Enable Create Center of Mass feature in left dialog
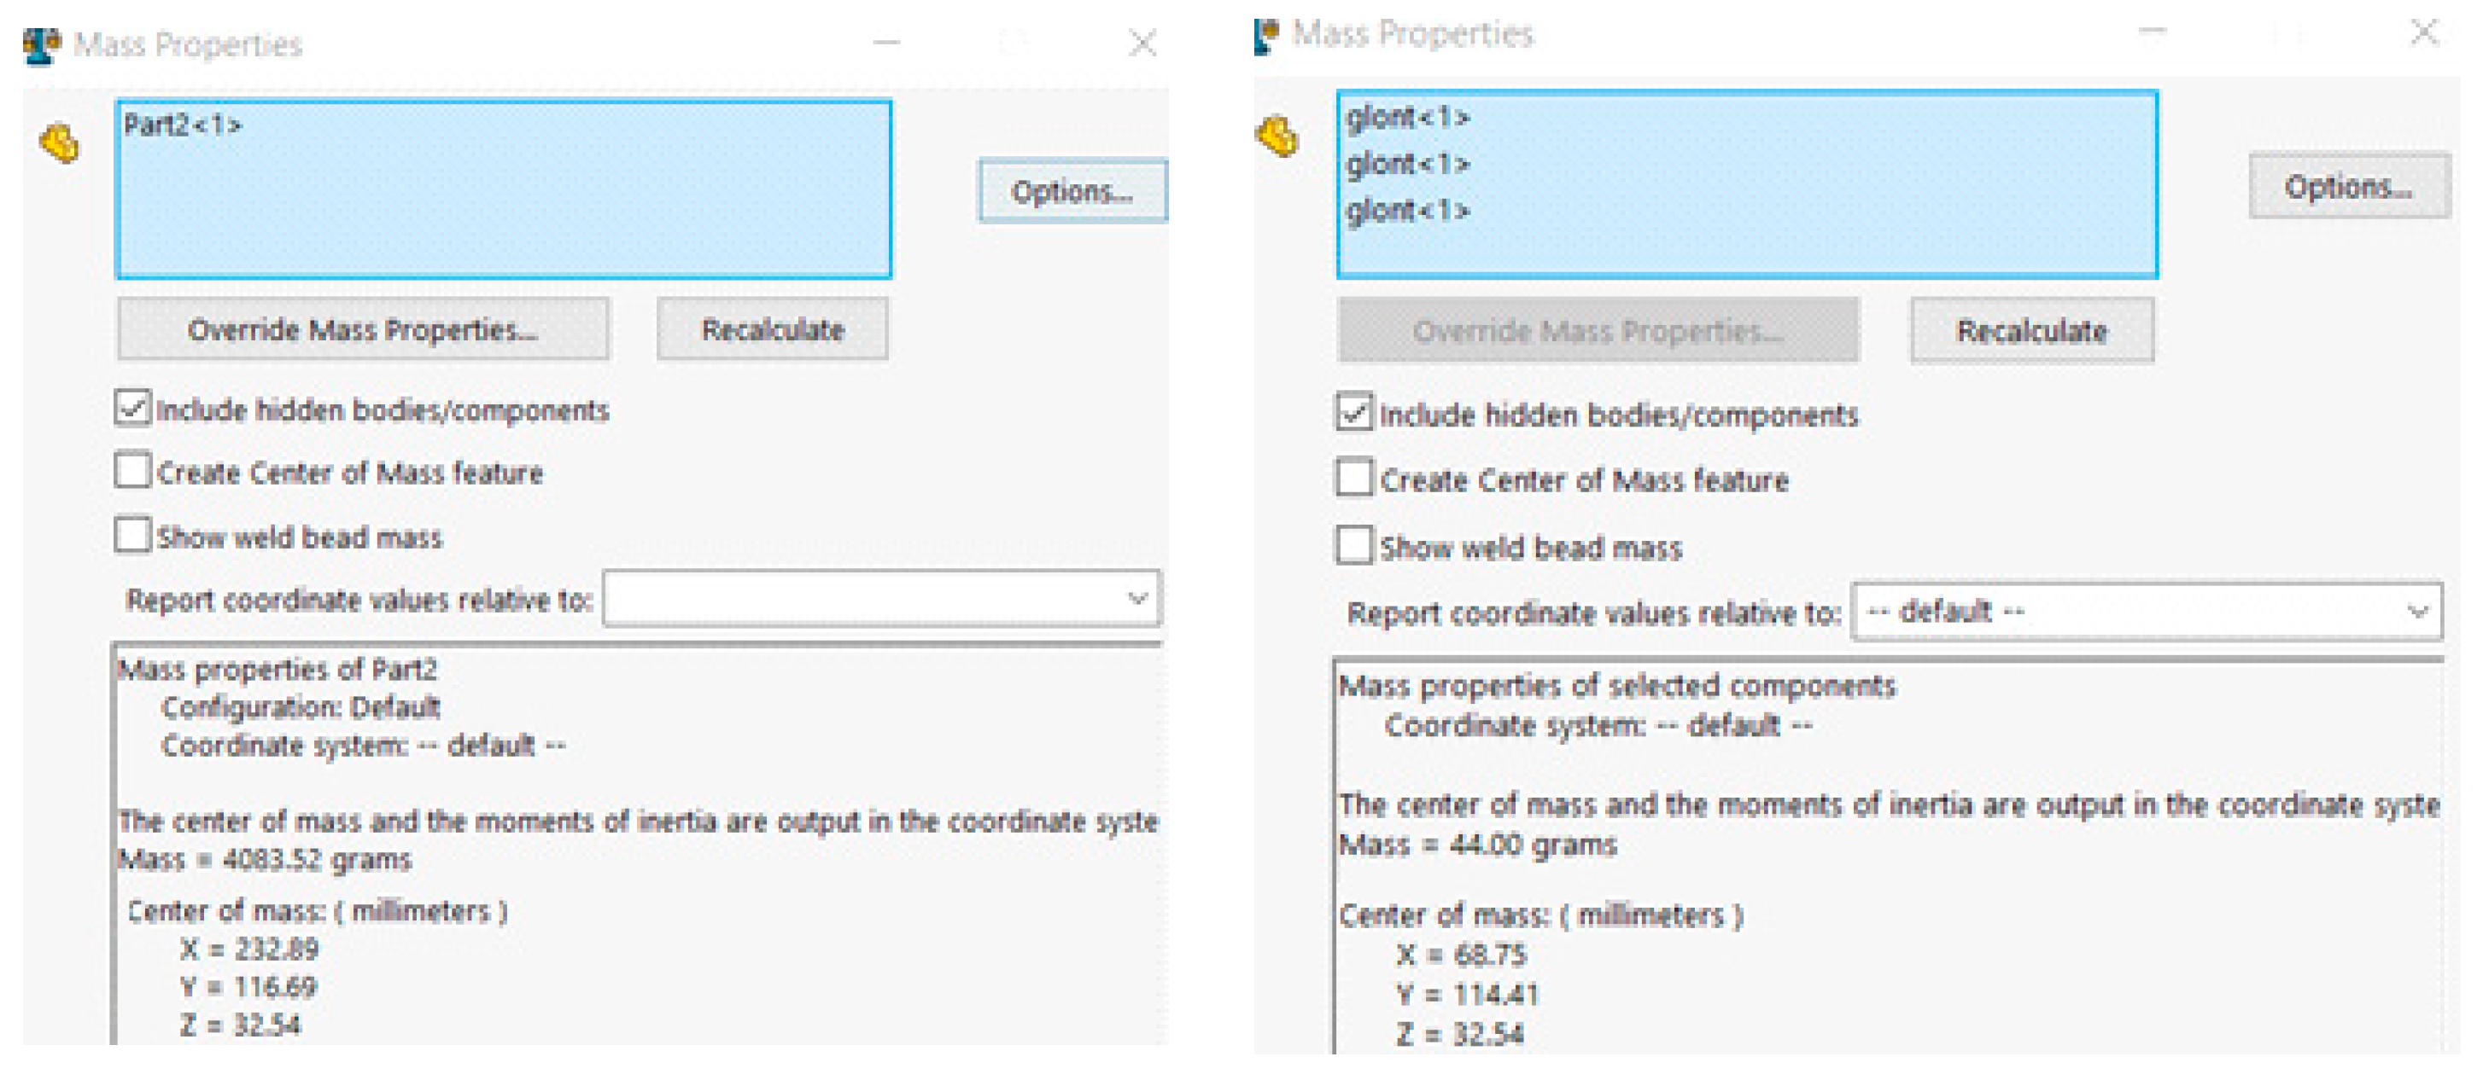 [x=133, y=472]
